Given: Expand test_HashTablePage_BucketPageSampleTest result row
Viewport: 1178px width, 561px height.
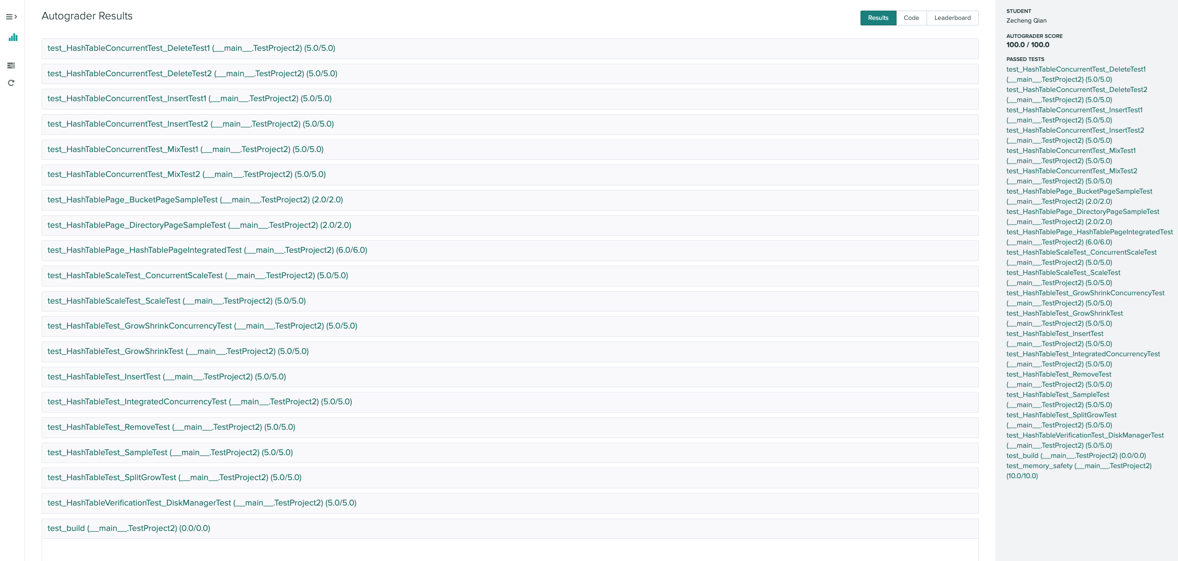Looking at the screenshot, I should [x=195, y=200].
